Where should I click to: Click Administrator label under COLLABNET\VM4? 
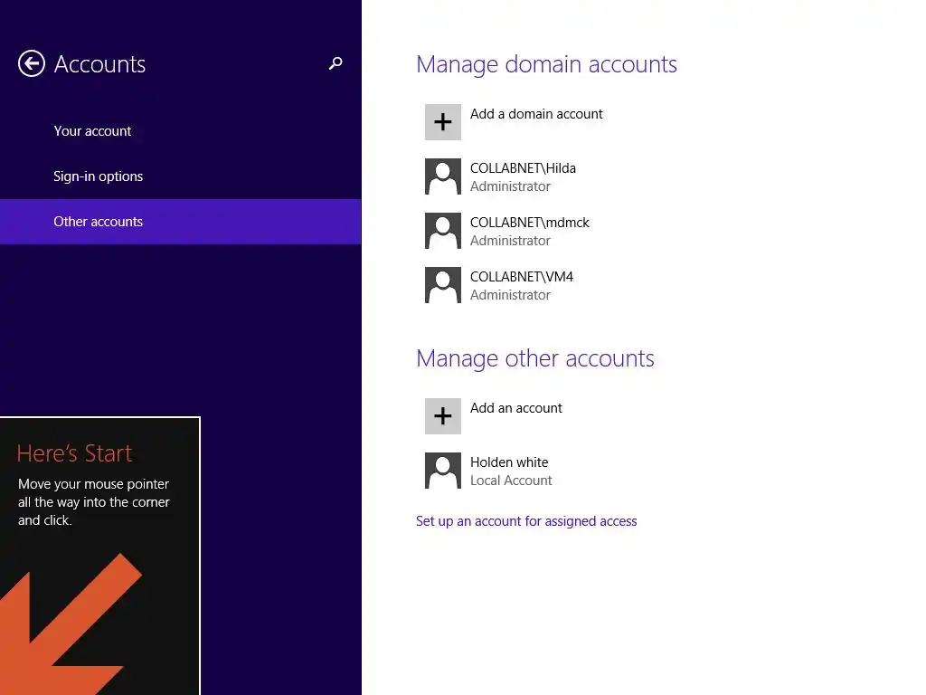tap(510, 295)
